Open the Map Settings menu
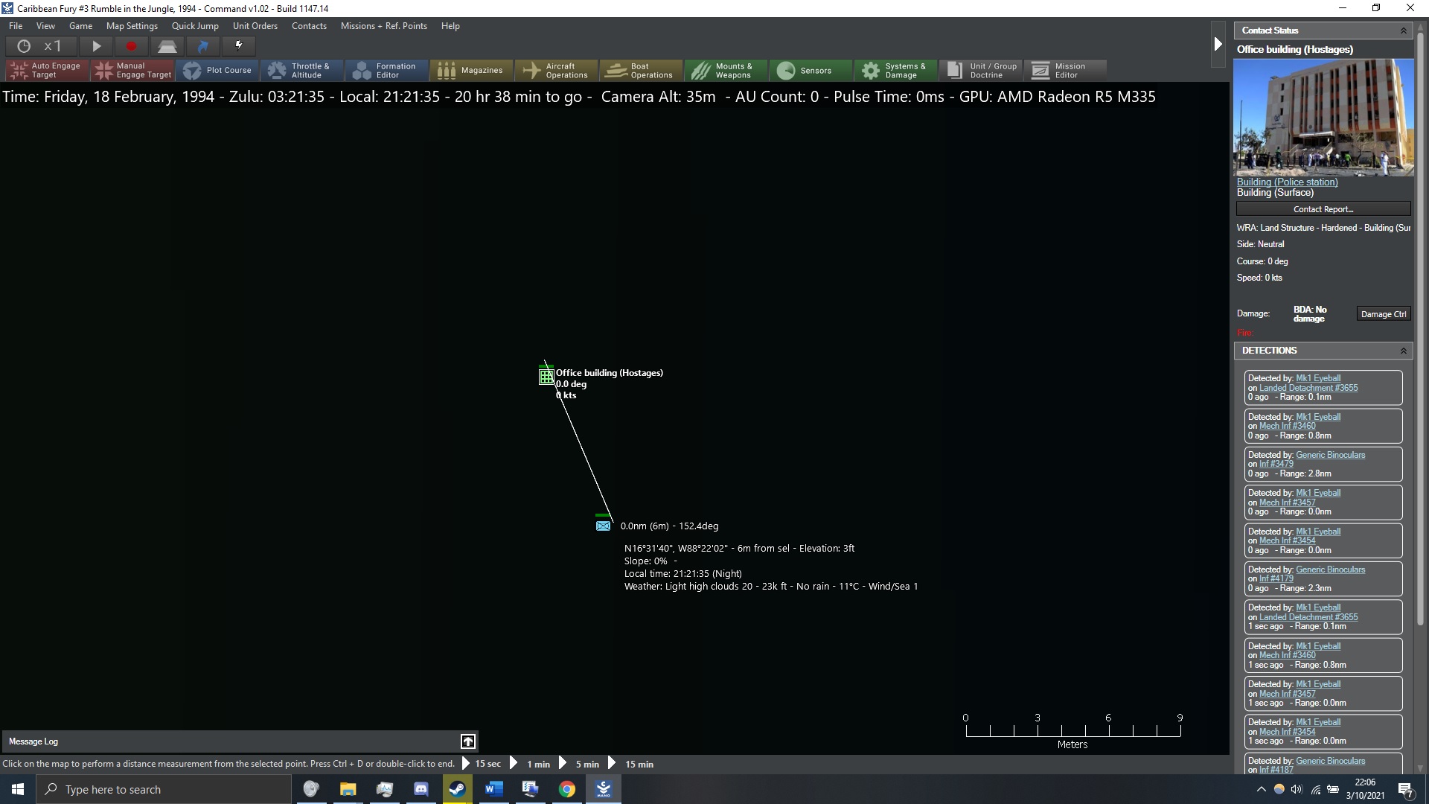The height and width of the screenshot is (804, 1429). pyautogui.click(x=132, y=26)
